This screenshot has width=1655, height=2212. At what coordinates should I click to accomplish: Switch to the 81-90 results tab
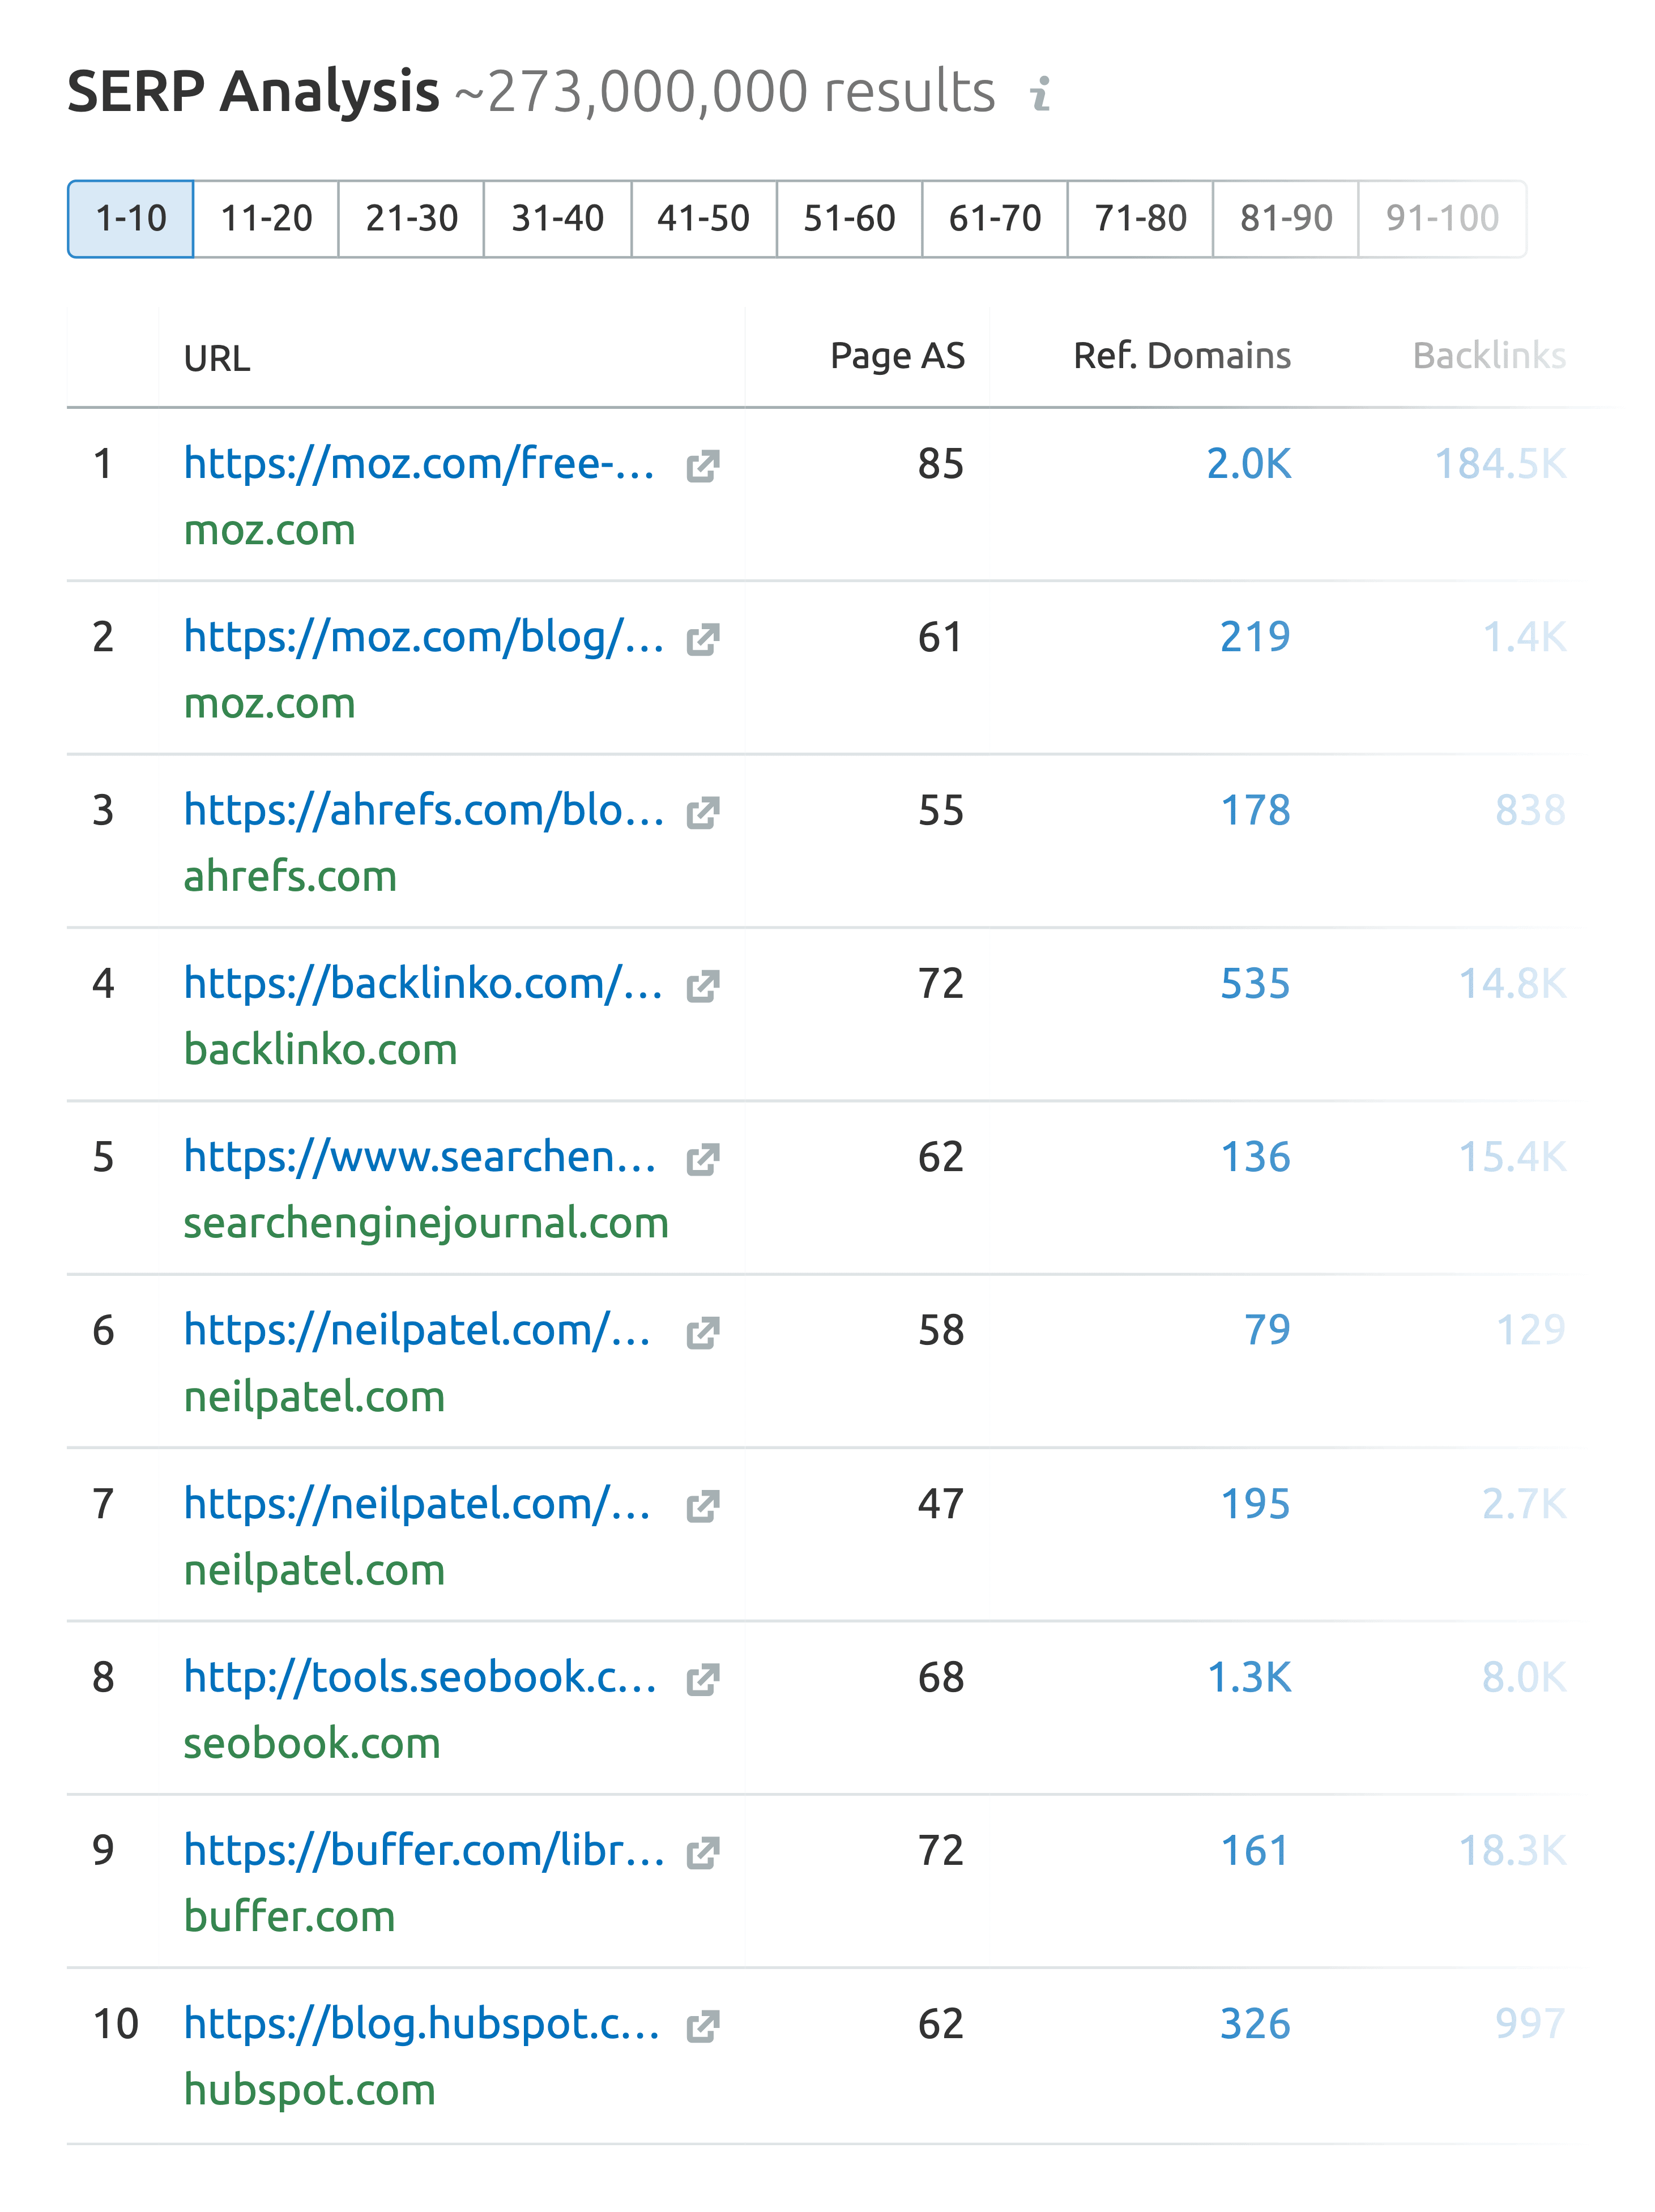[1286, 219]
